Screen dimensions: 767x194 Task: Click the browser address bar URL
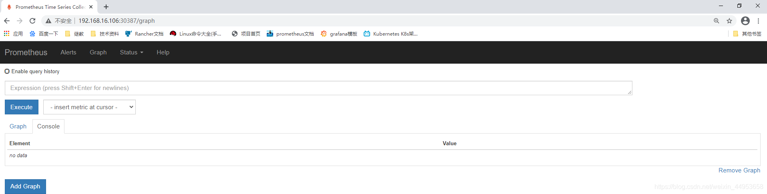pos(117,21)
